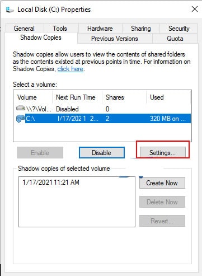This screenshot has height=276, width=202.
Task: Open the Hardware tab
Action: (100, 29)
